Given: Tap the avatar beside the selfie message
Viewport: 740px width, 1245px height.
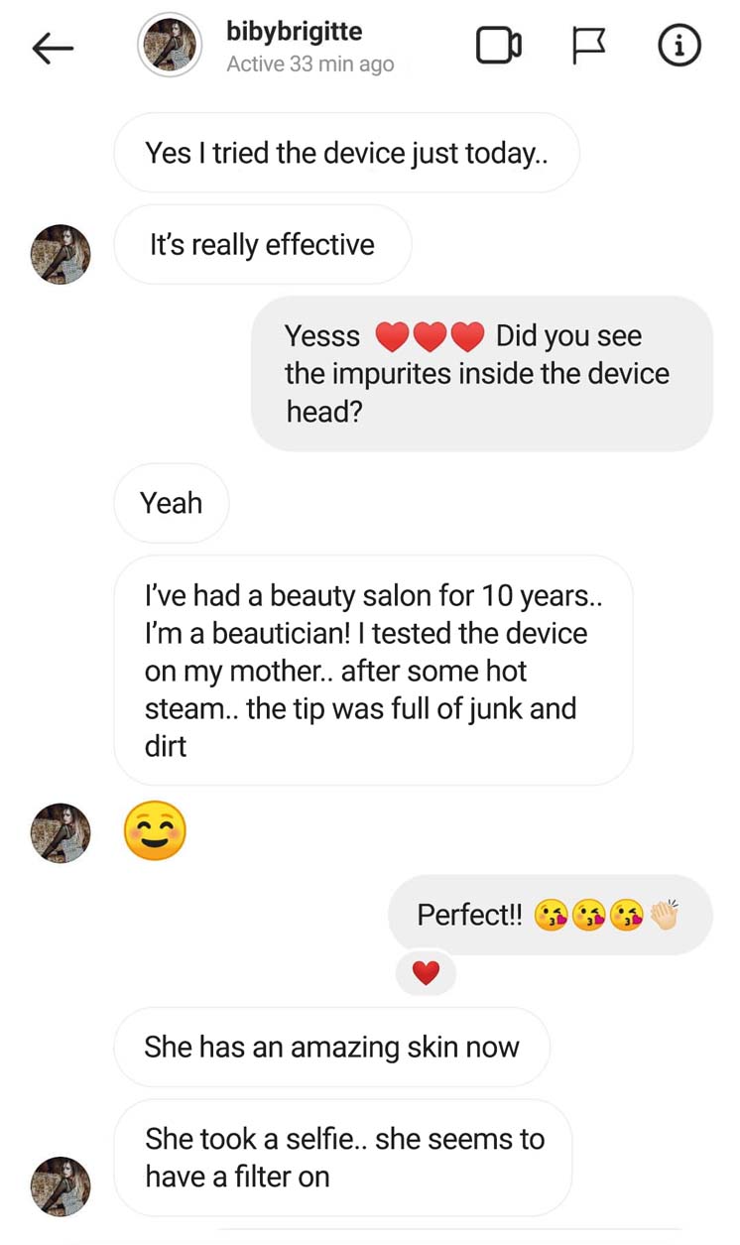Looking at the screenshot, I should tap(61, 1186).
